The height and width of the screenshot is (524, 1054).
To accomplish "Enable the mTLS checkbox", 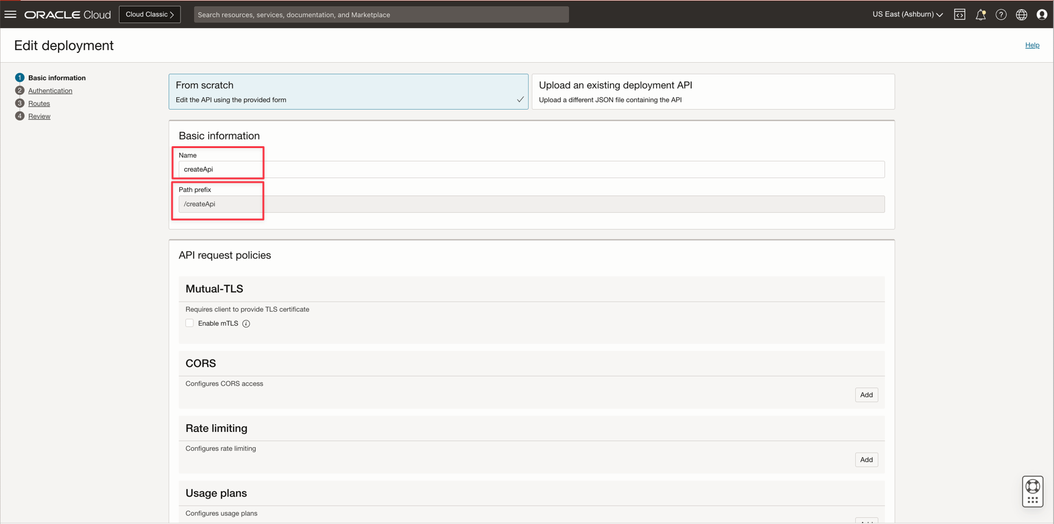I will tap(190, 323).
